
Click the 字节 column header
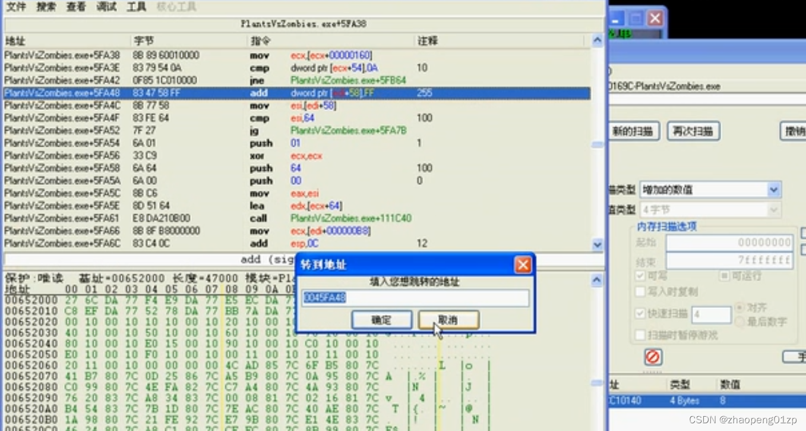(x=189, y=41)
